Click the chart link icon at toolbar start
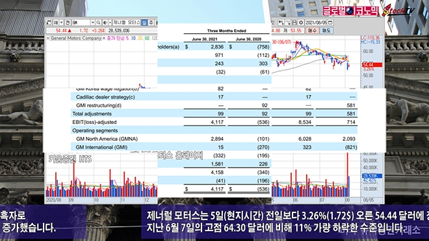Screen dimensions: 429x241 (x=49, y=23)
